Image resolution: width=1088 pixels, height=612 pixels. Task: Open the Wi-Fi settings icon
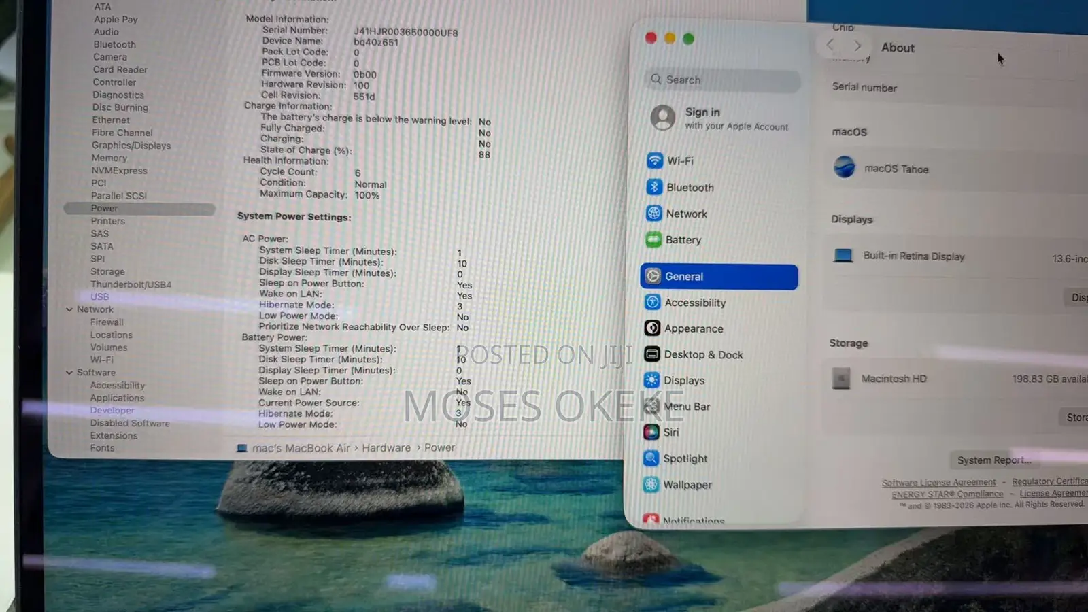[654, 160]
